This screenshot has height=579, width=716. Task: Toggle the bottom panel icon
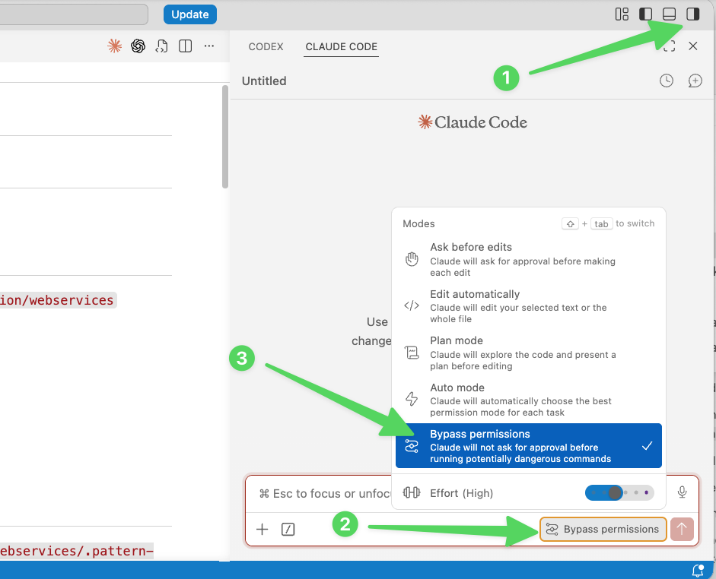coord(669,14)
